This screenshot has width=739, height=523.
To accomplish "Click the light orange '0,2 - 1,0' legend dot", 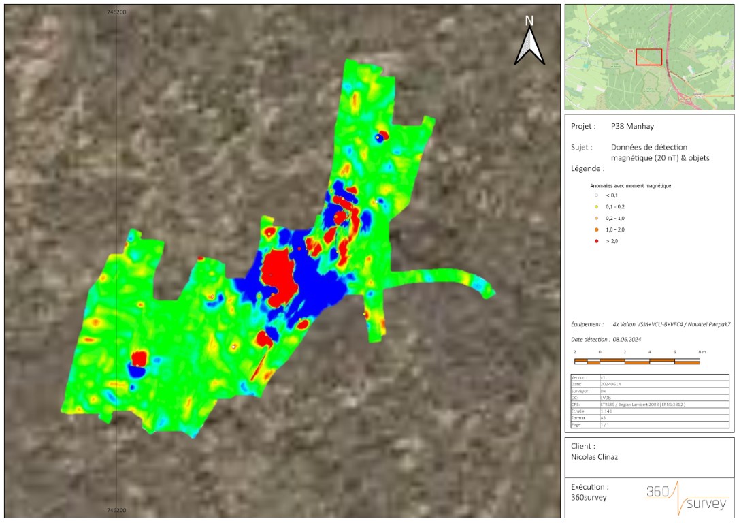I will (596, 218).
